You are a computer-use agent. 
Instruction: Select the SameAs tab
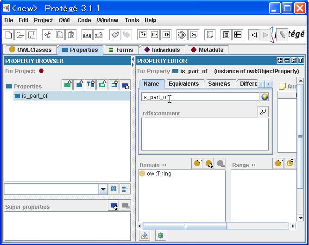[x=219, y=84]
